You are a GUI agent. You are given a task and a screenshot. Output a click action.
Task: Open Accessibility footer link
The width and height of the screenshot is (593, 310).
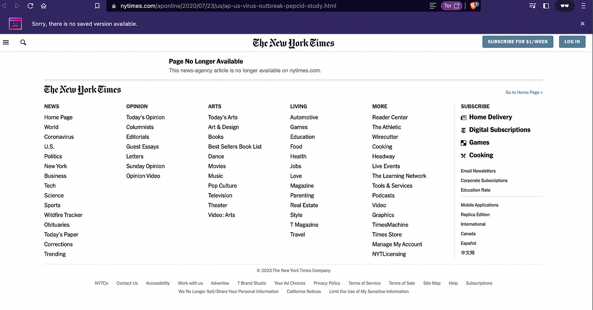coord(158,283)
